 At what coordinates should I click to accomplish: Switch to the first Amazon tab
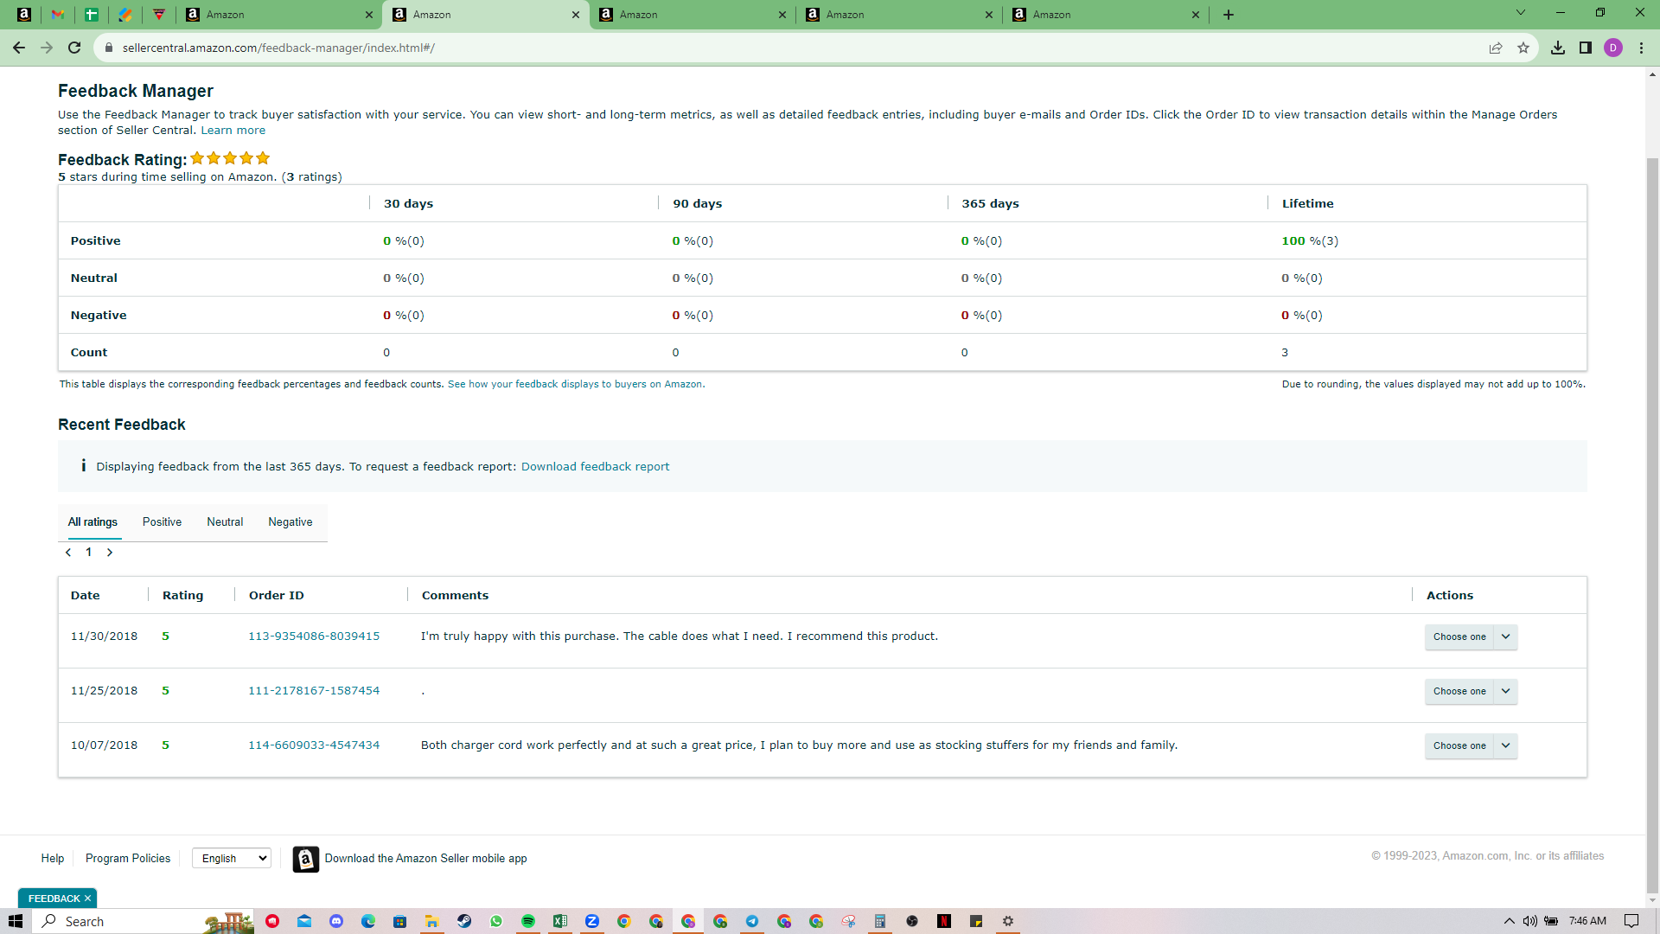click(278, 15)
